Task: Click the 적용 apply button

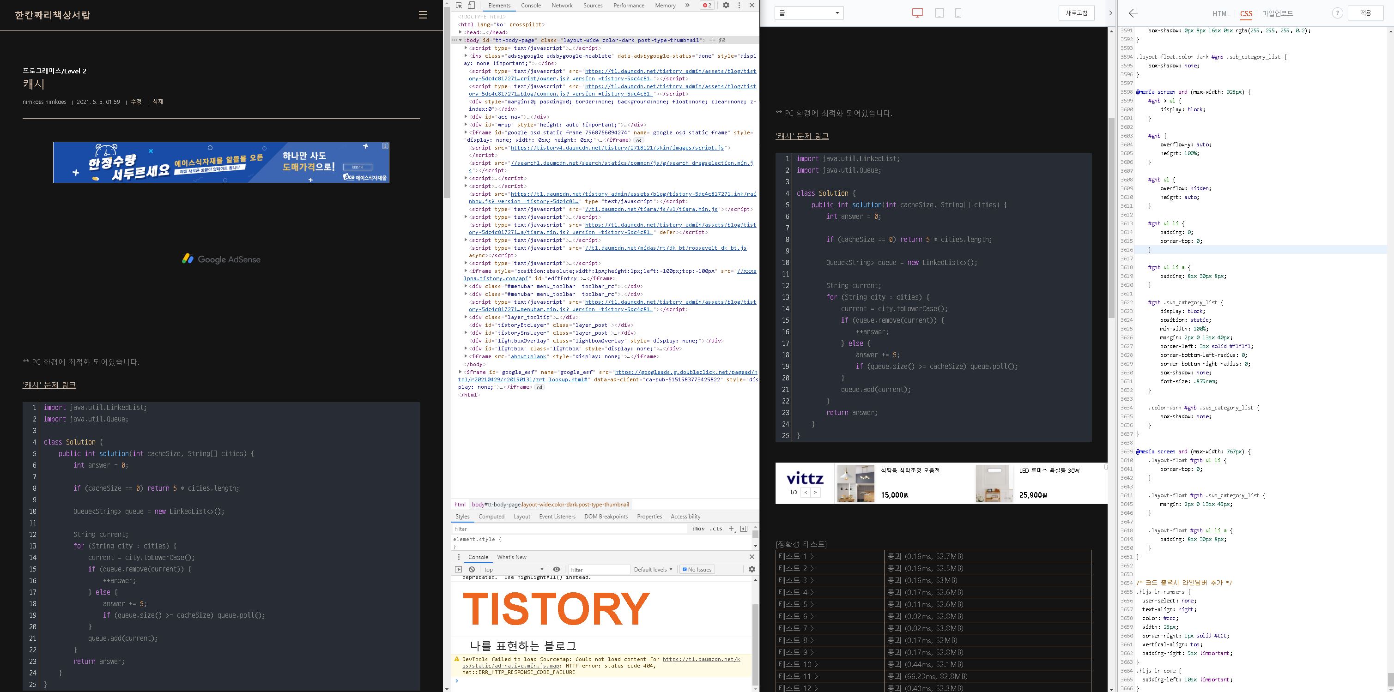Action: coord(1365,13)
